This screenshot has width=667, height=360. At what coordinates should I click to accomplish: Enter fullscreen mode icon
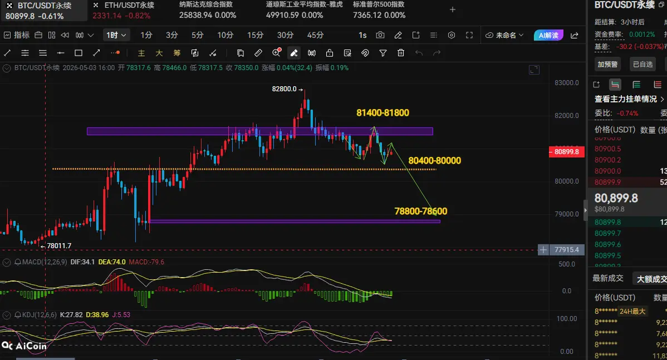coord(469,35)
